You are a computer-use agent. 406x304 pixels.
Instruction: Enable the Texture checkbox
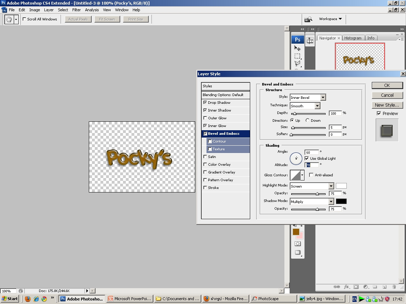pyautogui.click(x=210, y=149)
